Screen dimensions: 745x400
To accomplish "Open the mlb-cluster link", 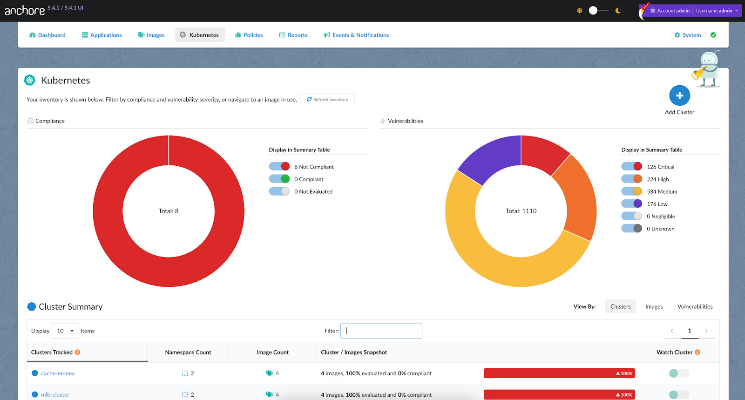I will [55, 394].
